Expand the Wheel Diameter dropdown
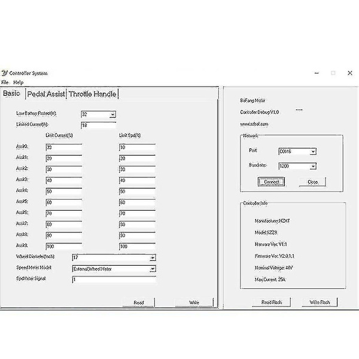Image resolution: width=359 pixels, height=359 pixels. click(x=153, y=258)
